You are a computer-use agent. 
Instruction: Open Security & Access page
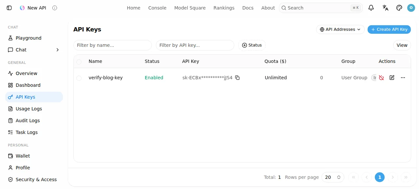pos(34,180)
